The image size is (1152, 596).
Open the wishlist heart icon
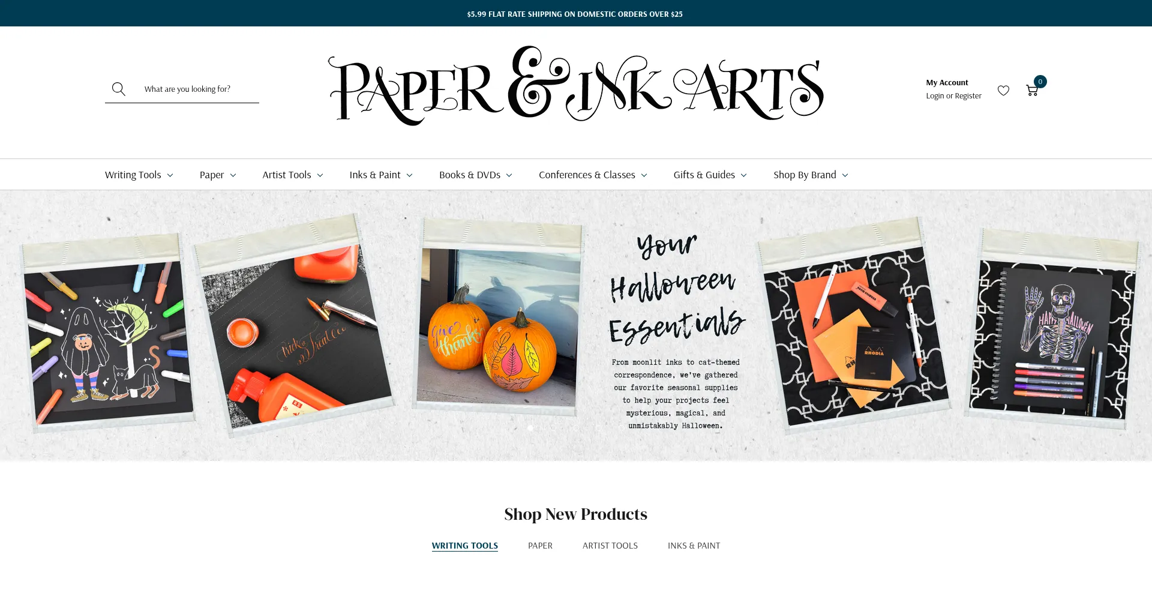pos(1003,91)
